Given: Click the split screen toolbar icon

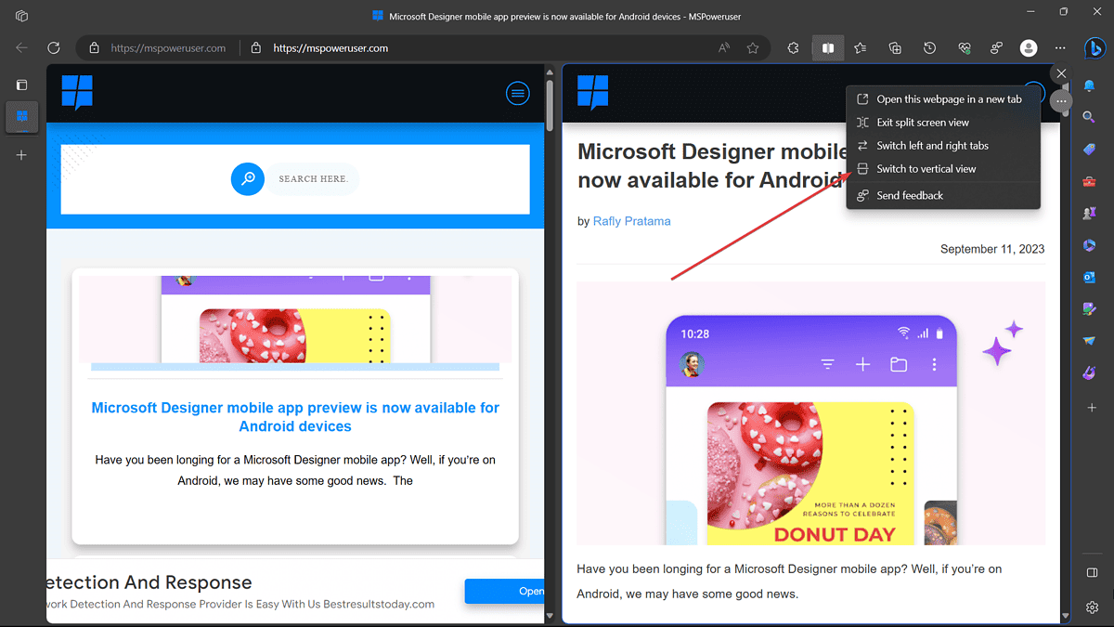Looking at the screenshot, I should 827,47.
